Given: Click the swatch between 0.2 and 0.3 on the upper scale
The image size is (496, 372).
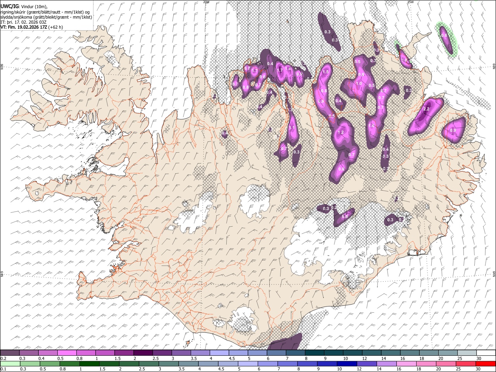Looking at the screenshot, I should tap(10, 353).
